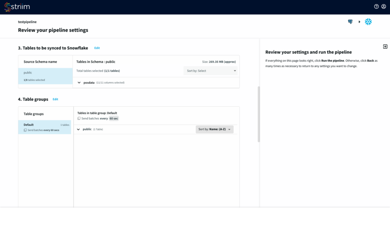The width and height of the screenshot is (390, 234).
Task: Click the testpipeline name label
Action: click(27, 22)
